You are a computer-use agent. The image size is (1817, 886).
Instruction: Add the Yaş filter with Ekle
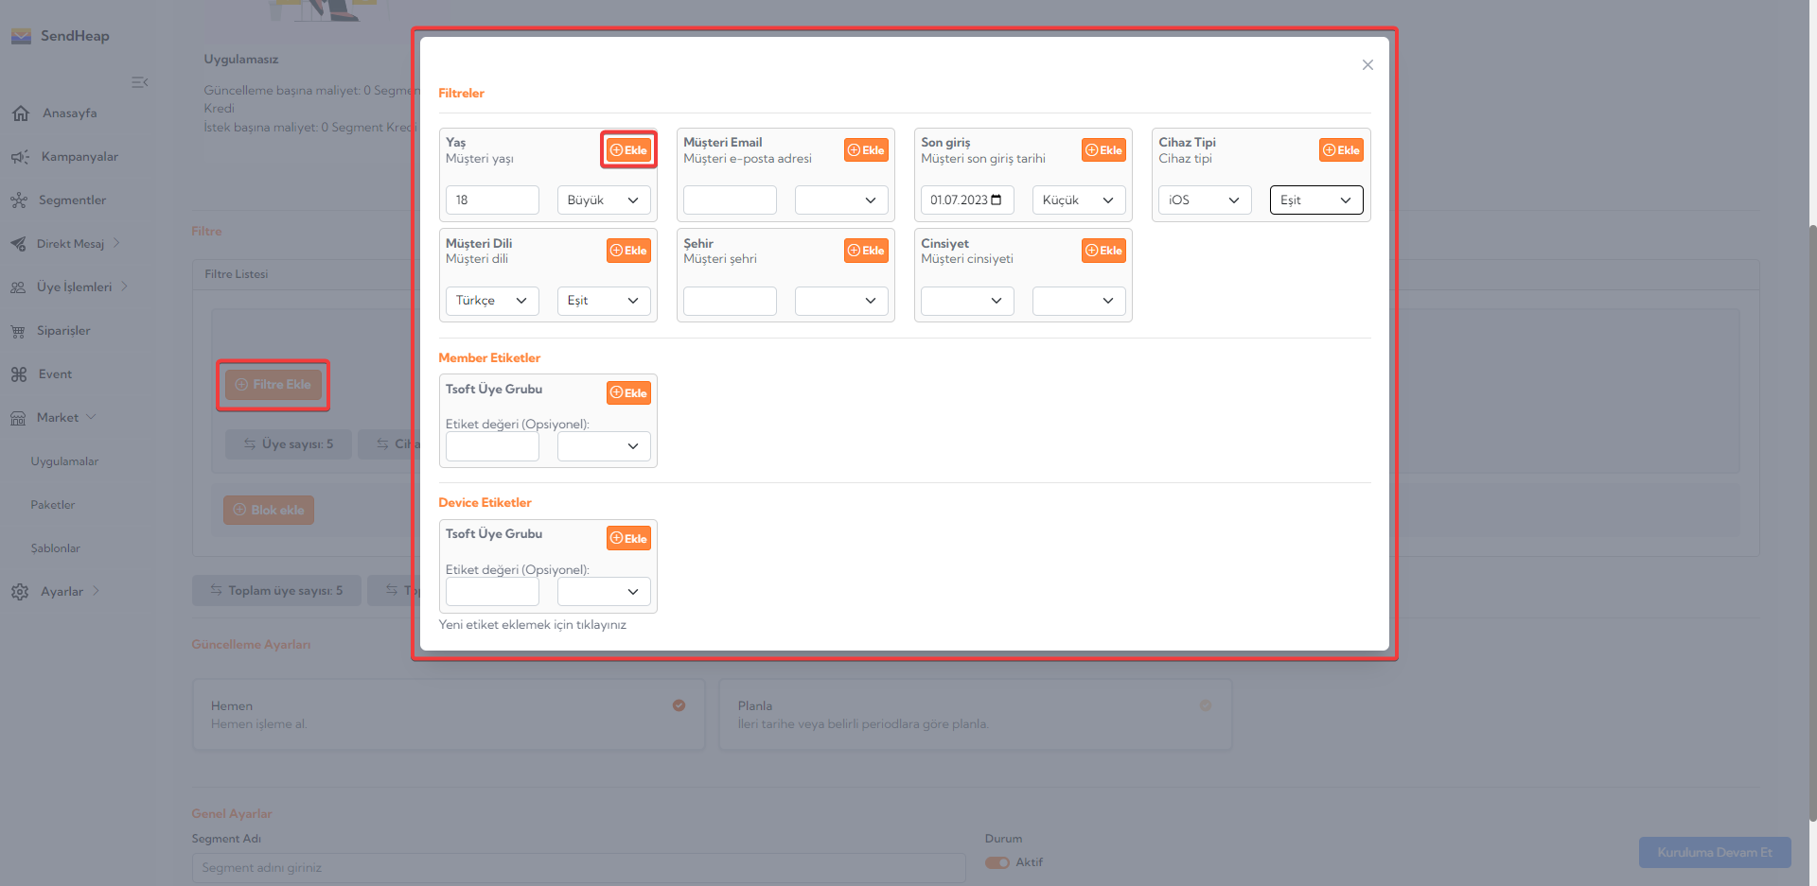click(628, 150)
